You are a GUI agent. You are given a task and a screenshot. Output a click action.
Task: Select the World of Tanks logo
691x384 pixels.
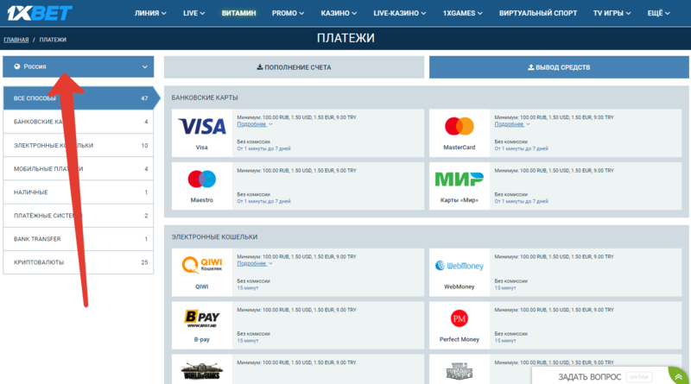click(202, 371)
